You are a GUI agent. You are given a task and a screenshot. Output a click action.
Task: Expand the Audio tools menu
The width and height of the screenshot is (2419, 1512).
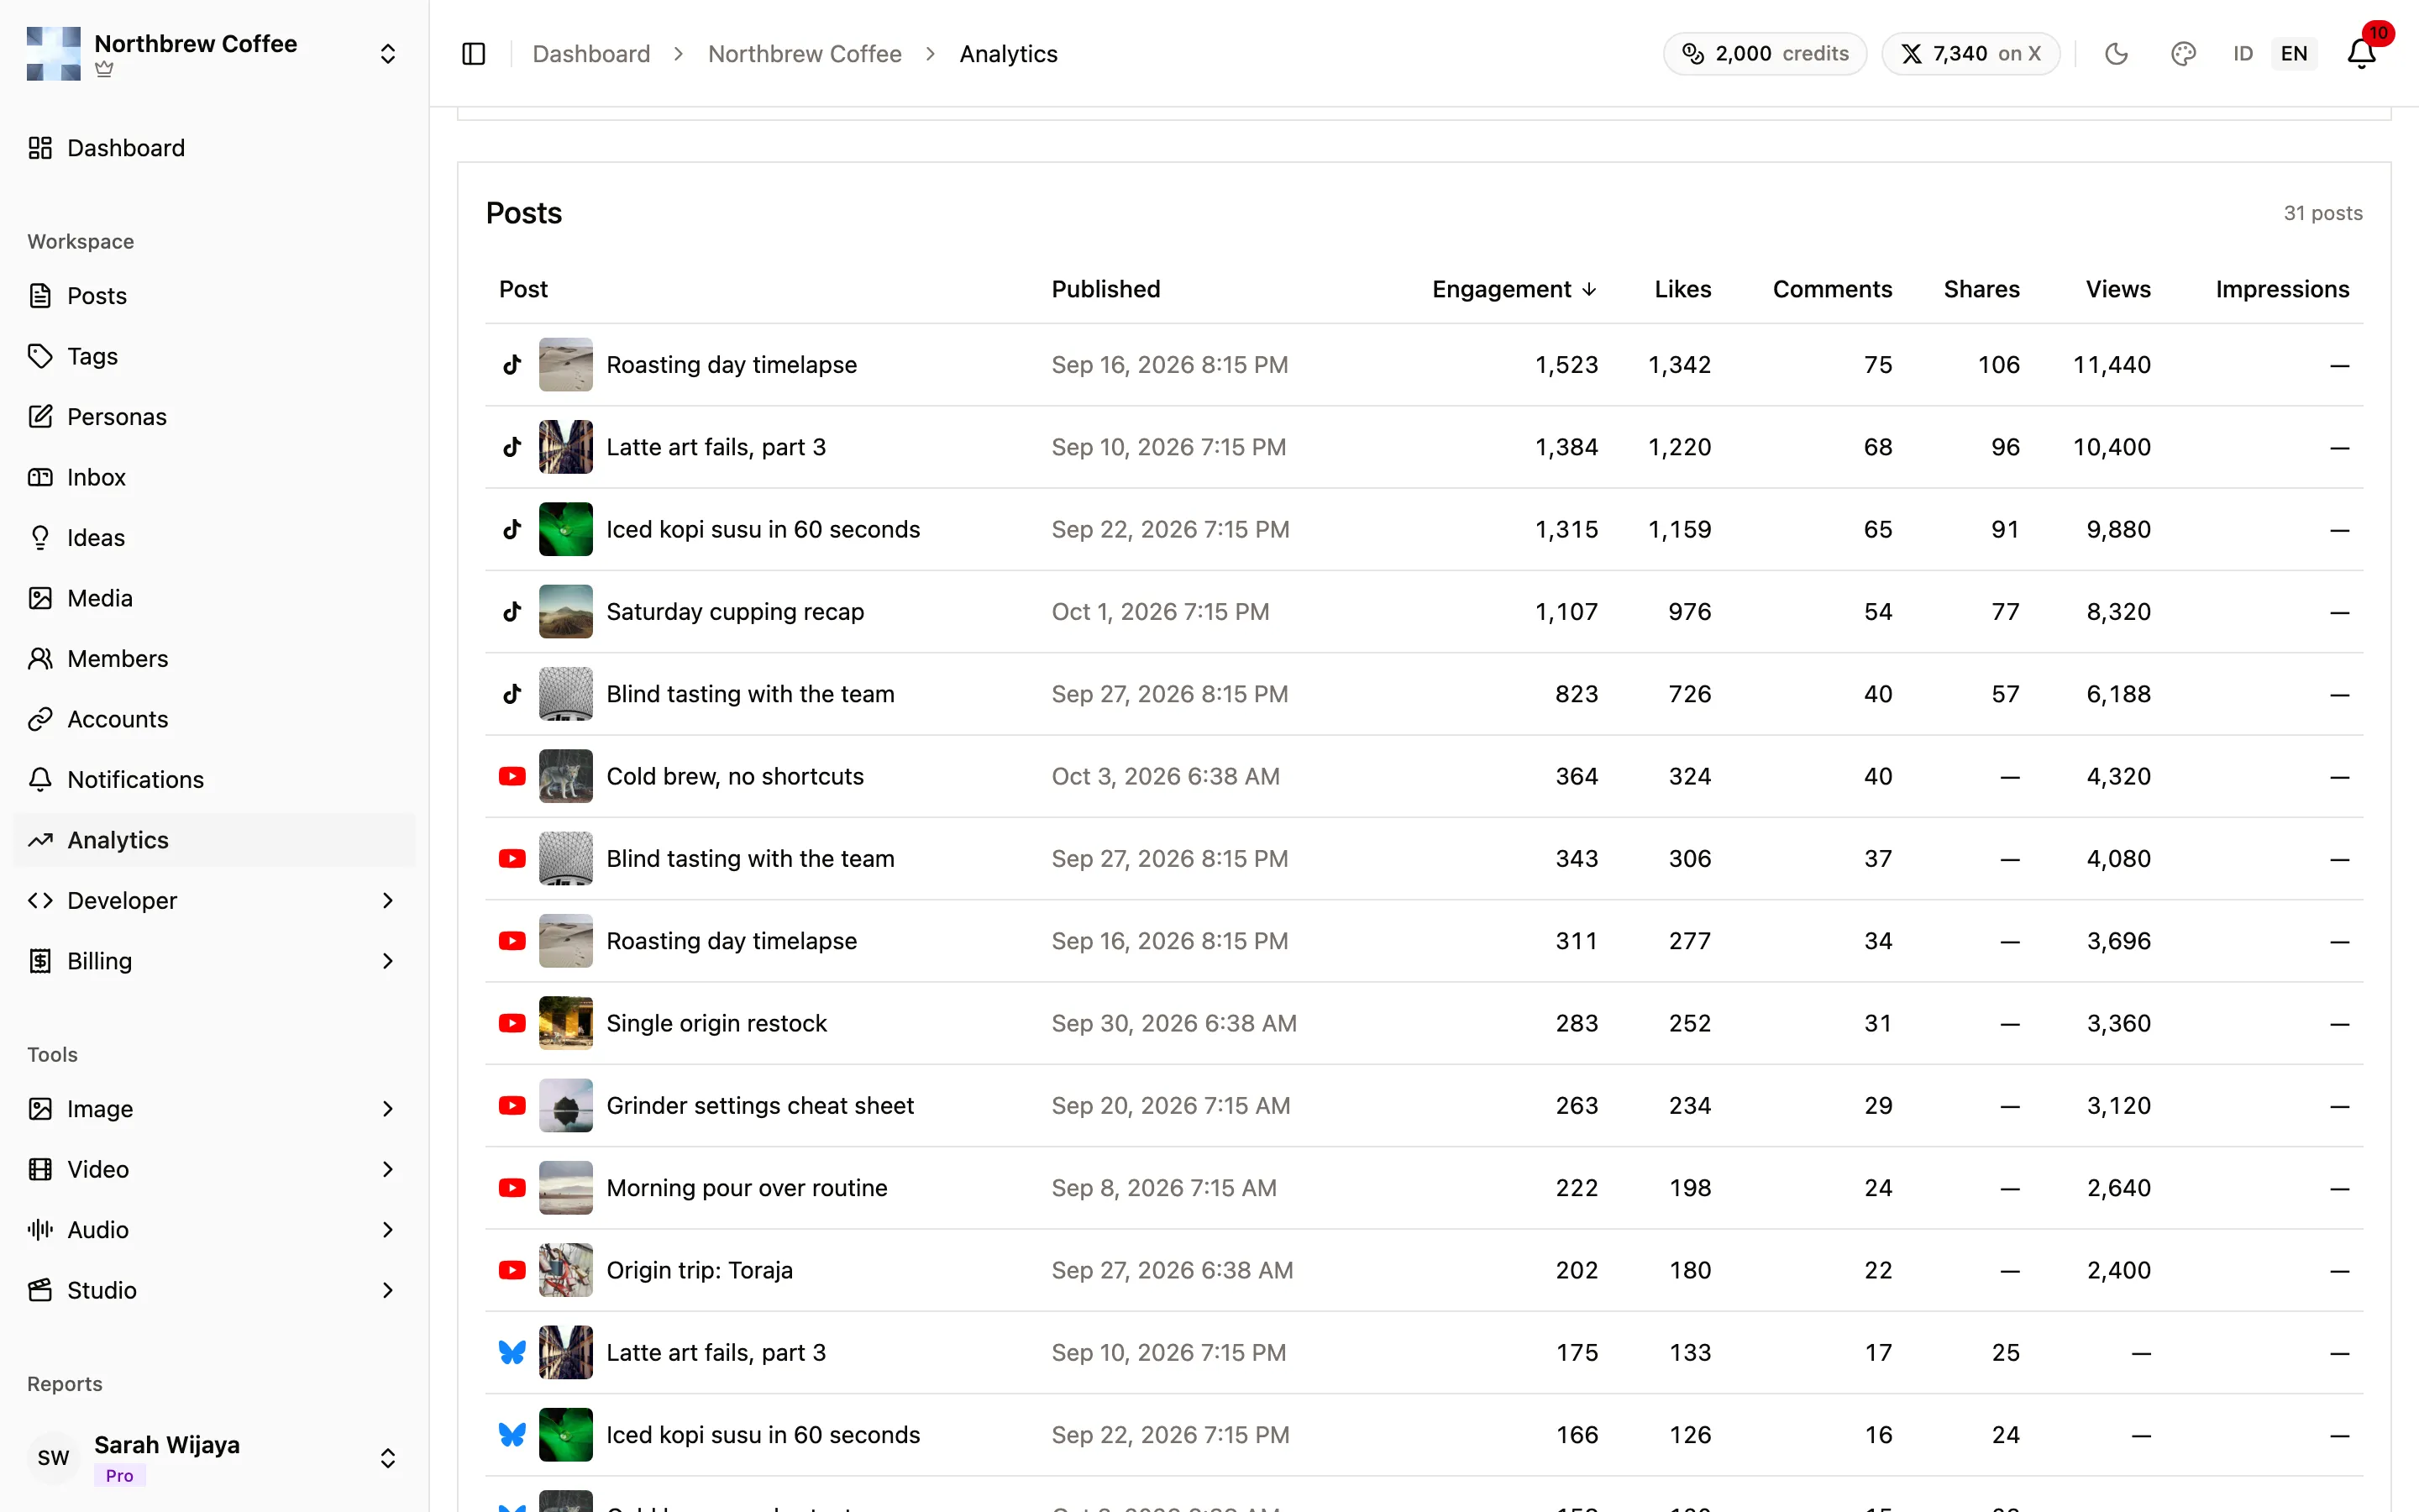tap(213, 1230)
